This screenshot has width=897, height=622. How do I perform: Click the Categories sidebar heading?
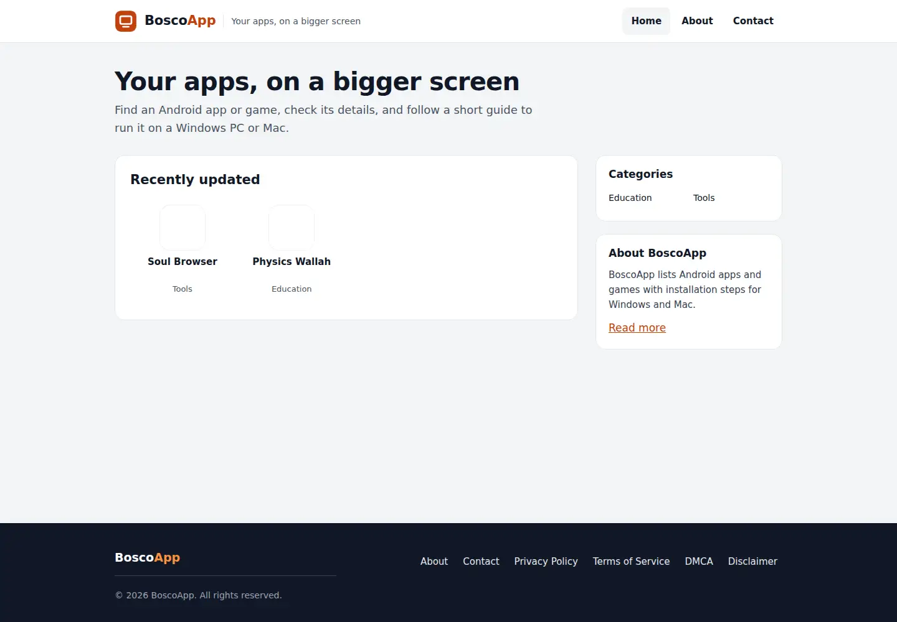[x=640, y=174]
